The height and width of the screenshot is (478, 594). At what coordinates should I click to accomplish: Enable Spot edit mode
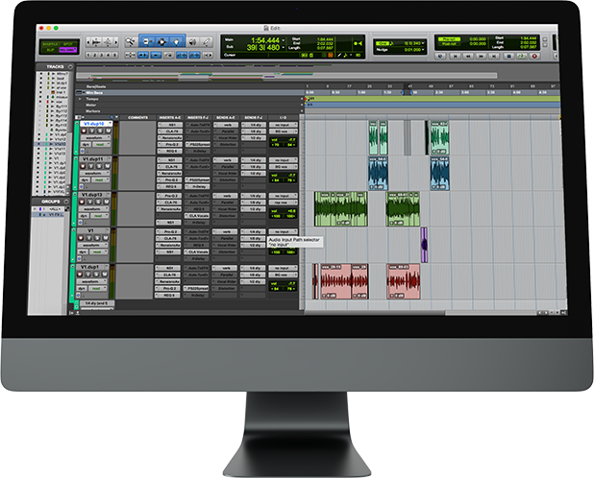pyautogui.click(x=68, y=44)
